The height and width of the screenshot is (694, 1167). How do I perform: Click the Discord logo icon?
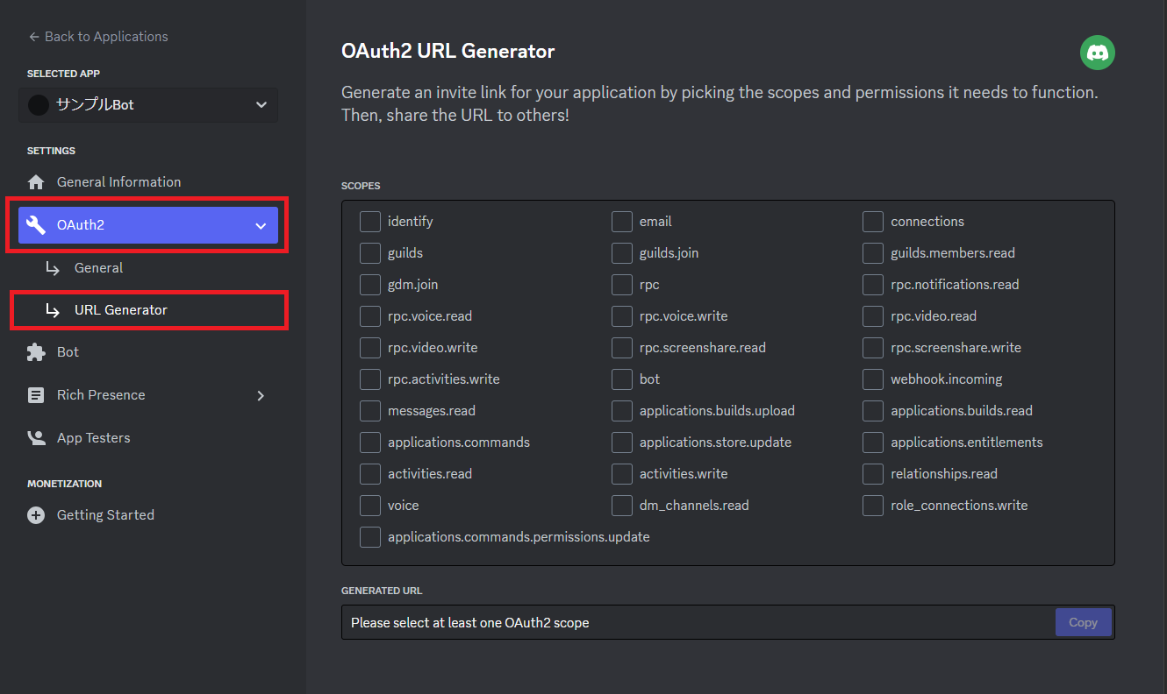coord(1097,53)
